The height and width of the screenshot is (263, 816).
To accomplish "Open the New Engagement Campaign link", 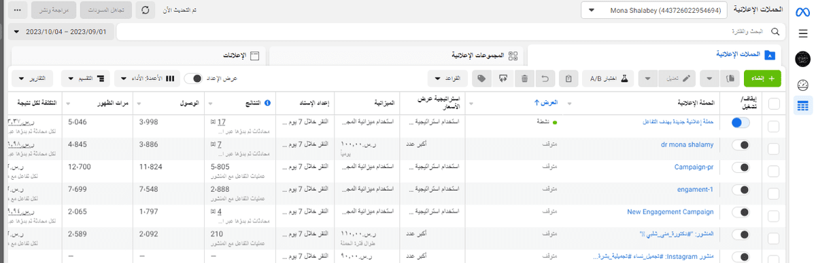I will point(670,211).
